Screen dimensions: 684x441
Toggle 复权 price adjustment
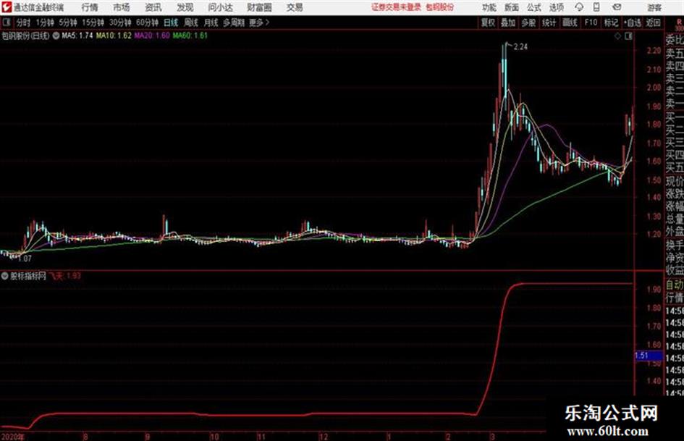point(488,22)
